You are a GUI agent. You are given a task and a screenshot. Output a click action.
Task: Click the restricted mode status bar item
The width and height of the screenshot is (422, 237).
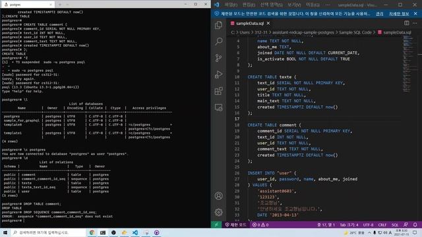click(x=235, y=224)
